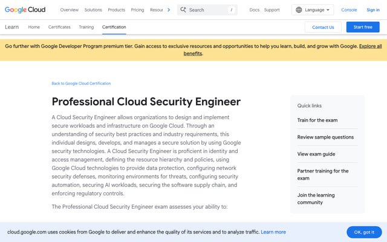Open Join the learning community link
The width and height of the screenshot is (387, 242).
316,199
